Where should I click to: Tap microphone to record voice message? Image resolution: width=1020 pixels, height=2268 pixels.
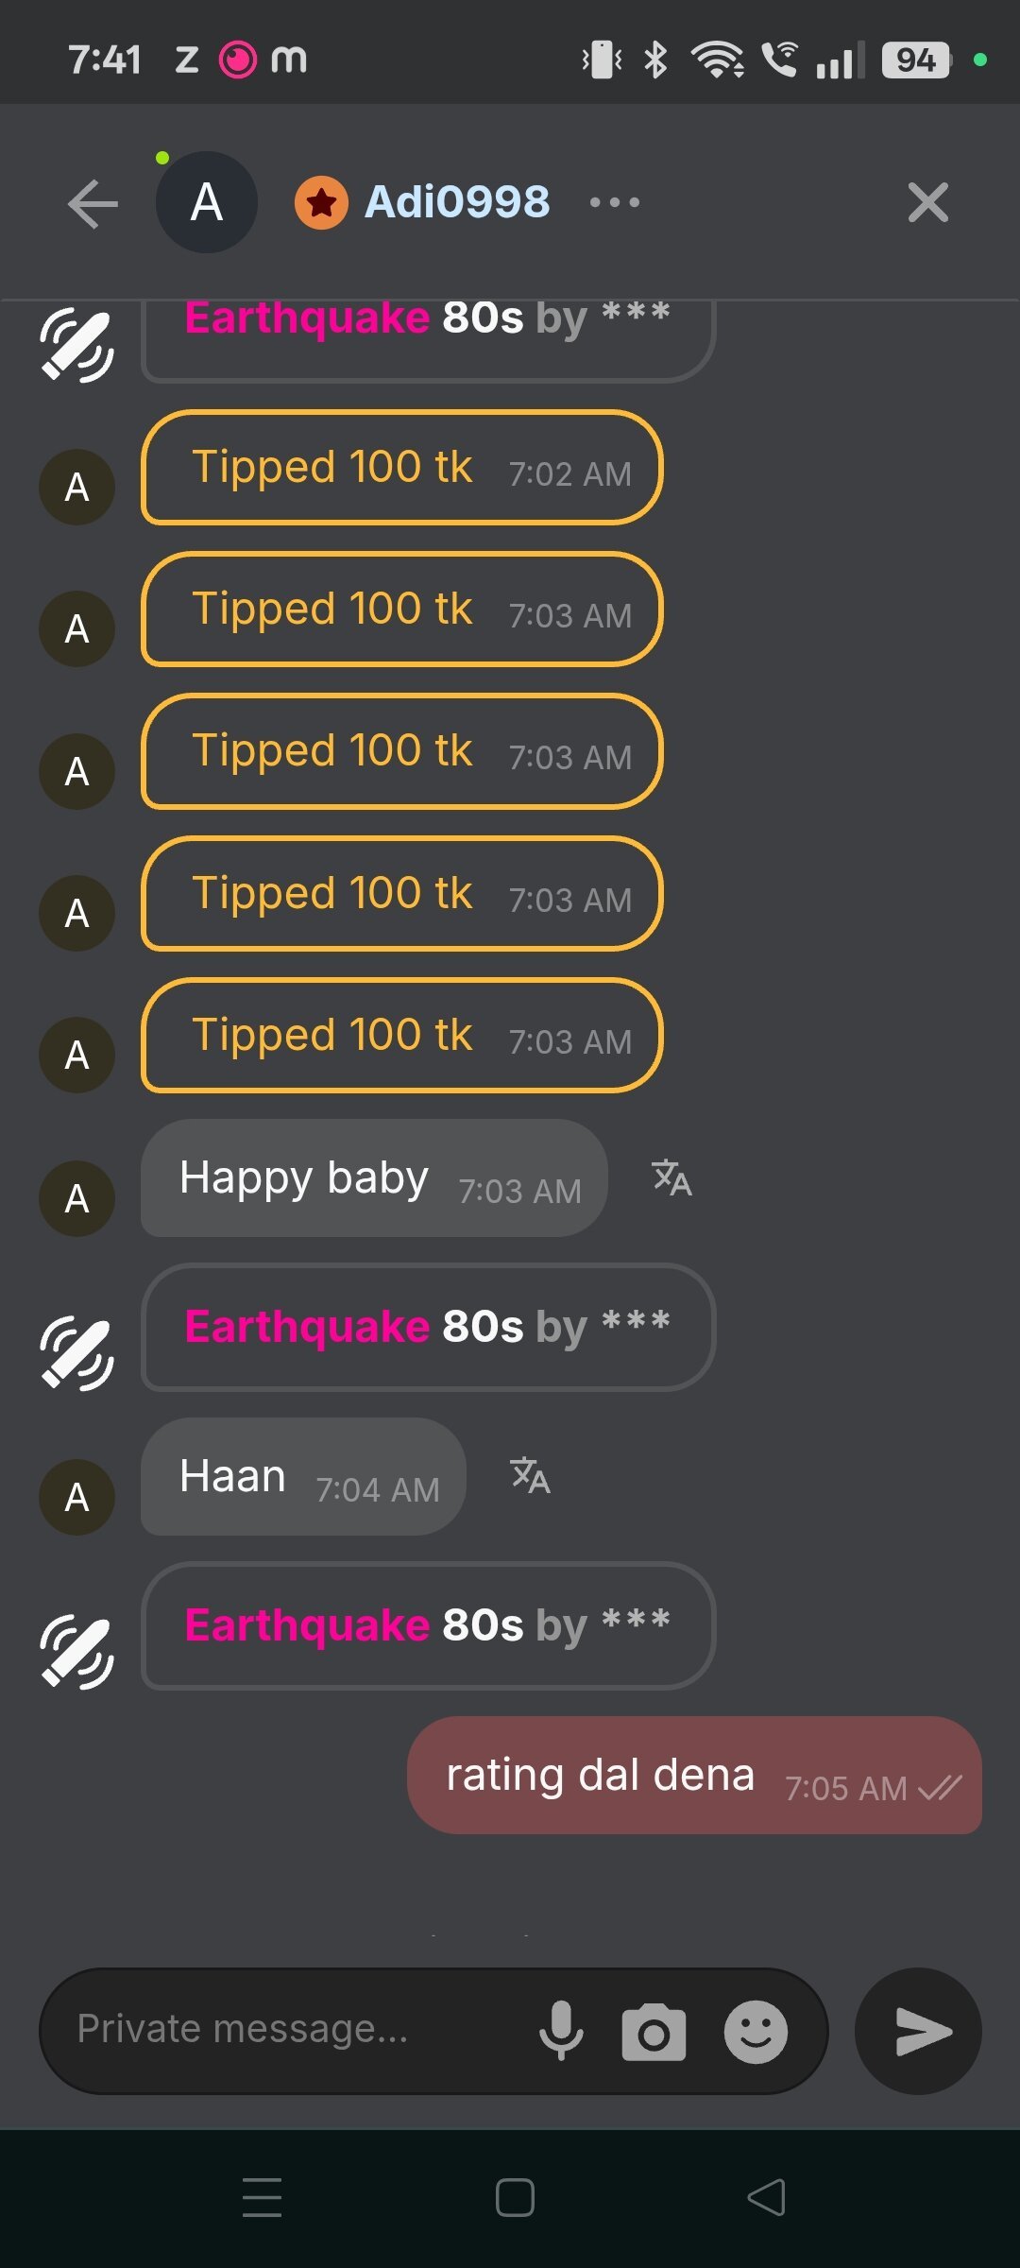point(561,2031)
